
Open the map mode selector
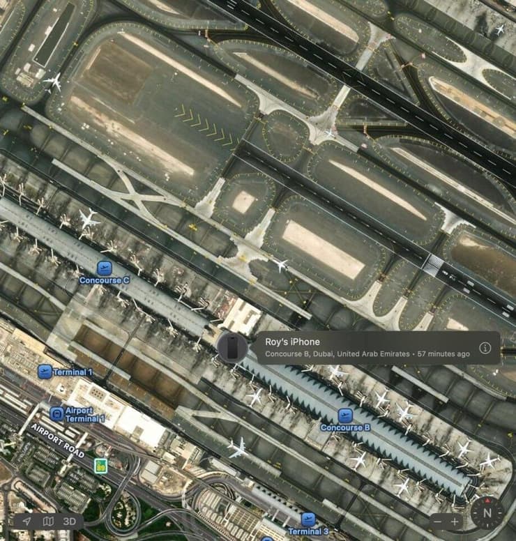(x=48, y=521)
